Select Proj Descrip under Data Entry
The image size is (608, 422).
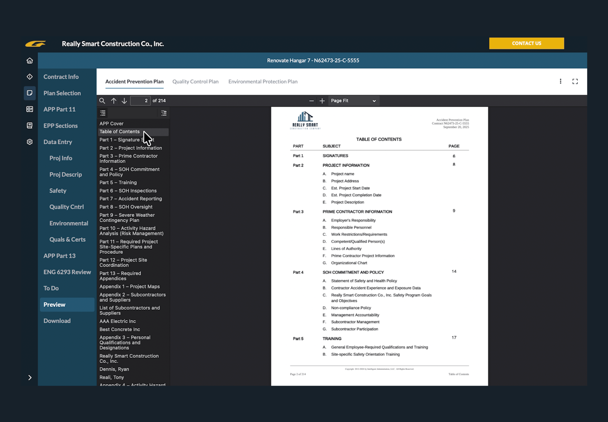(66, 175)
